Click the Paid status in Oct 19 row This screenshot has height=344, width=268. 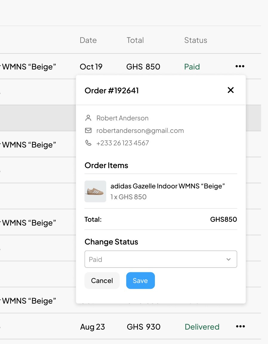click(192, 67)
